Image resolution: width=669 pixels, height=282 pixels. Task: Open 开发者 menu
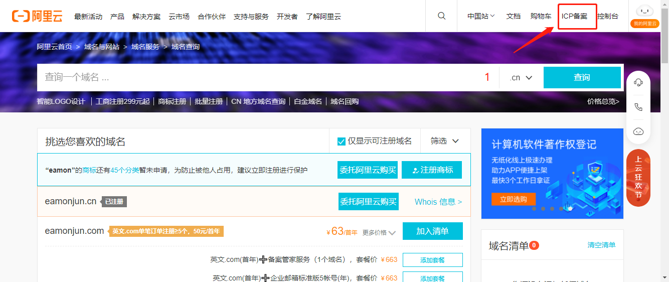[x=287, y=17]
